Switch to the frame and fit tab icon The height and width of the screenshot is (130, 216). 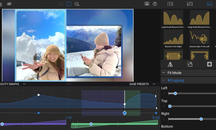click(170, 4)
